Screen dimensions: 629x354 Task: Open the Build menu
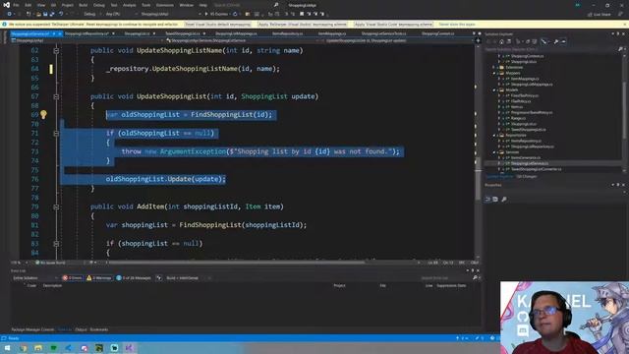(83, 5)
